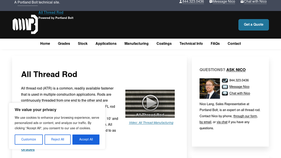Image resolution: width=281 pixels, height=158 pixels.
Task: Open the Coatings menu item
Action: coord(164,44)
